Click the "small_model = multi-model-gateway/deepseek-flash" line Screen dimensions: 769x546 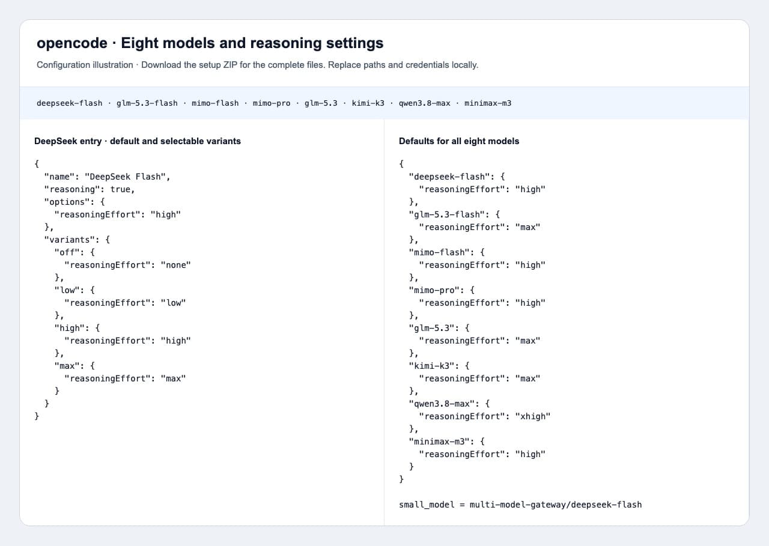(520, 505)
